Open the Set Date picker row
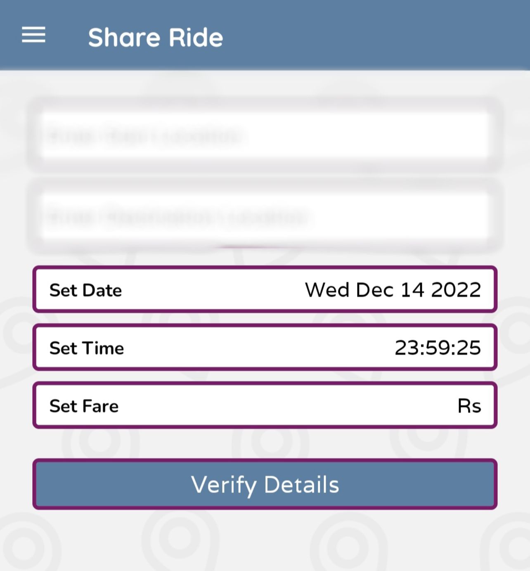Screen dimensions: 530x571 click(265, 289)
